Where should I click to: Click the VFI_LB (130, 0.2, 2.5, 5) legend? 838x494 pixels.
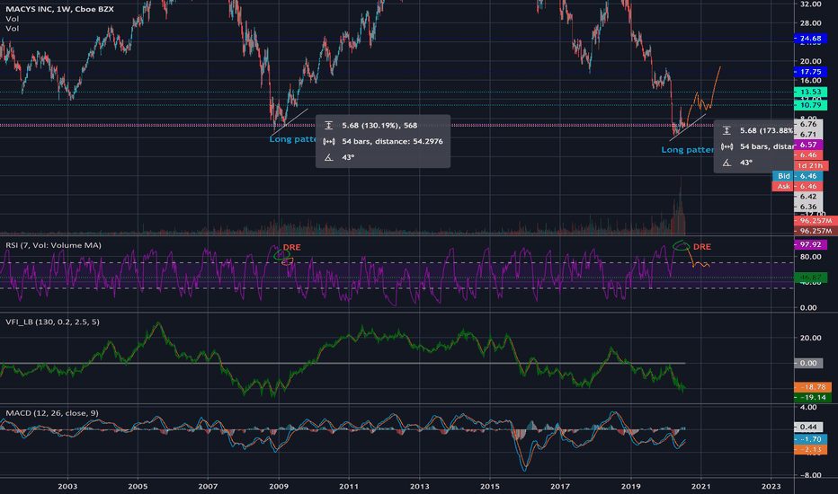click(x=52, y=322)
